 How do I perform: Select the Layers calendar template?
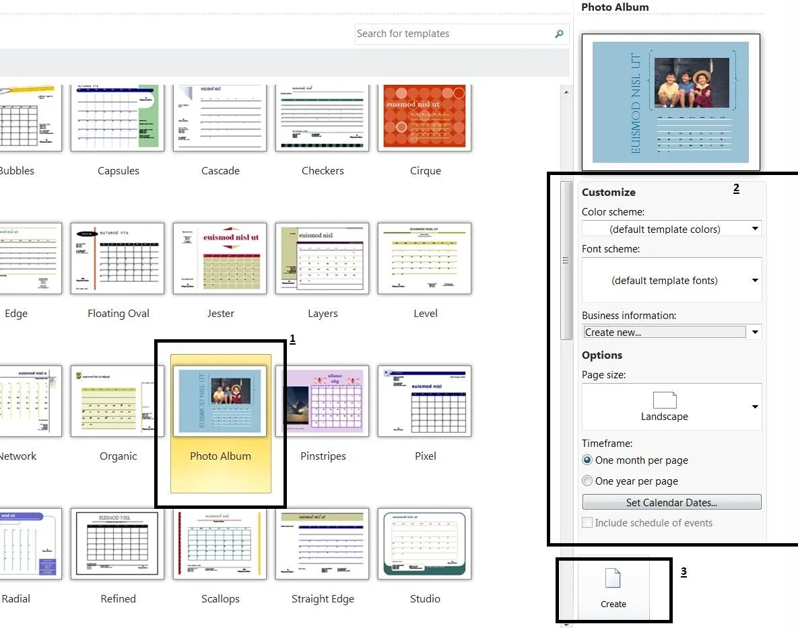[322, 258]
